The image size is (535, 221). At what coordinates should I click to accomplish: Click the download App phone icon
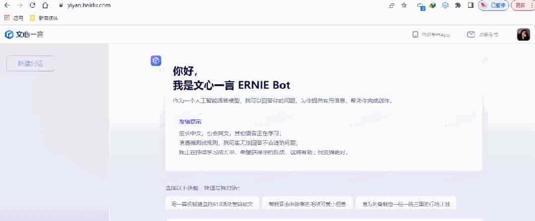(415, 35)
